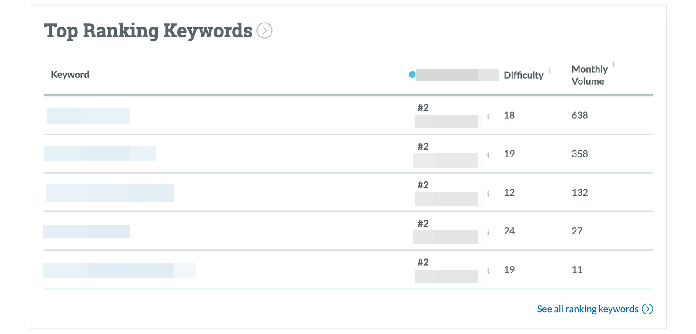Click info icon in row with volume 11
Image resolution: width=696 pixels, height=334 pixels.
(488, 271)
